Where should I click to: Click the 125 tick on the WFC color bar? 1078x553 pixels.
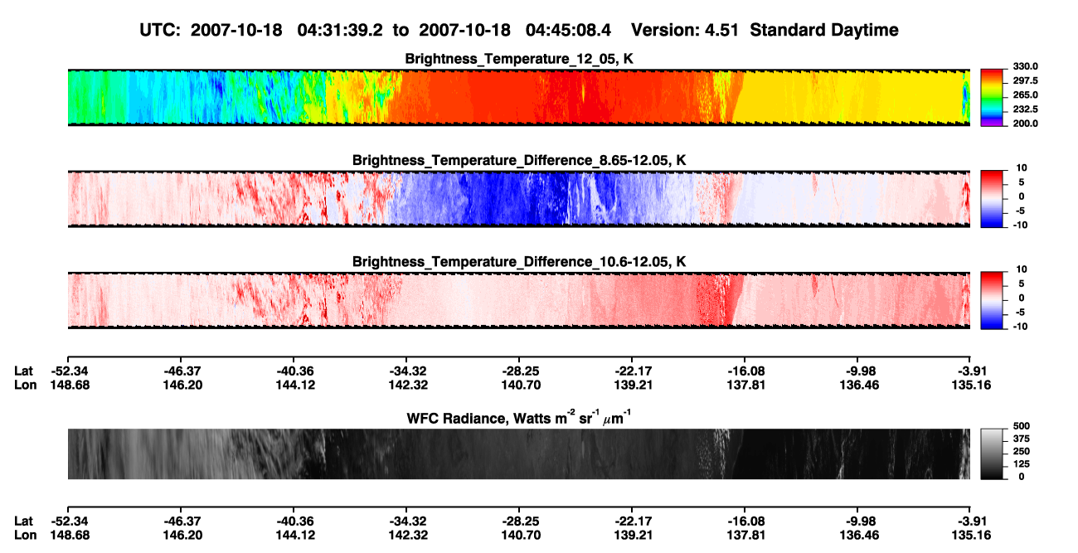tap(1022, 463)
